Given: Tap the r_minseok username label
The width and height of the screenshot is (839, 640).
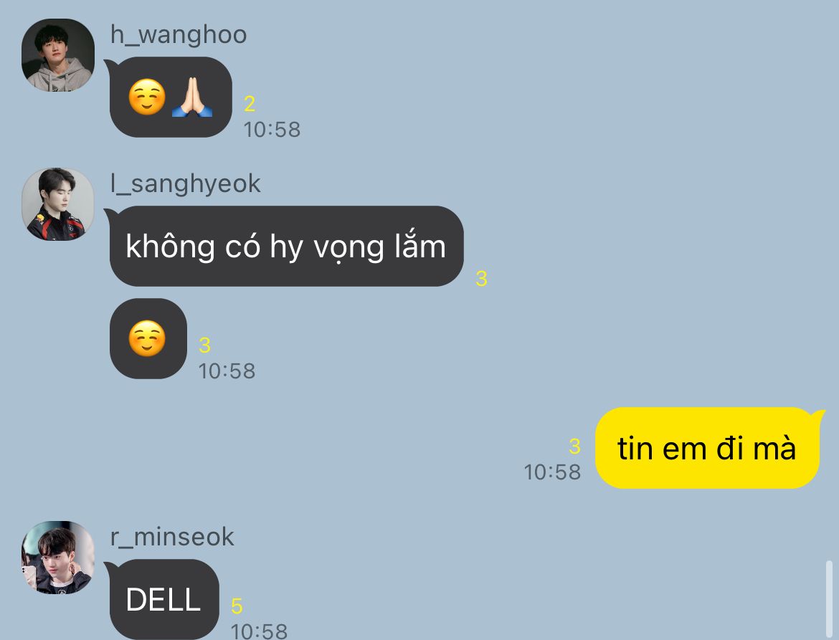Looking at the screenshot, I should [172, 536].
